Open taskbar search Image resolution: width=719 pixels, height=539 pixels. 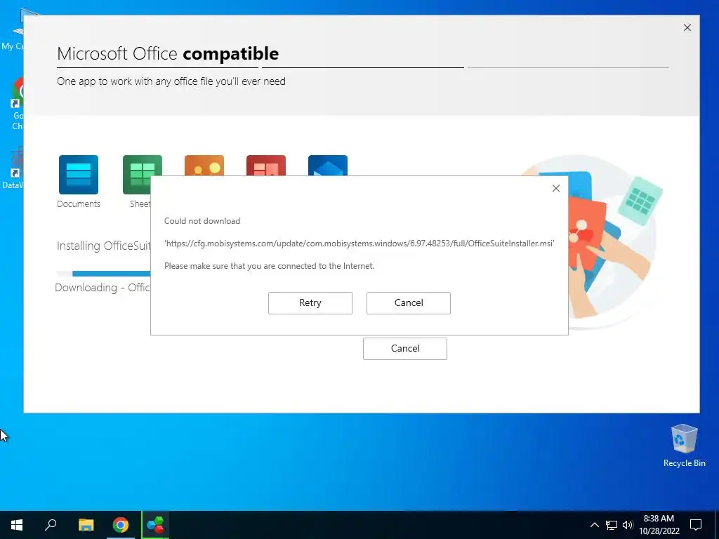tap(51, 525)
